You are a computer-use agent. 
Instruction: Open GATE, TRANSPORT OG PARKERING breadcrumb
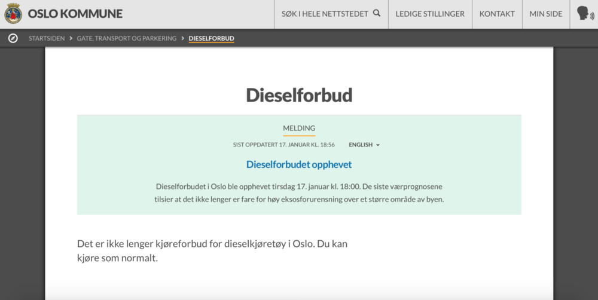pos(127,38)
